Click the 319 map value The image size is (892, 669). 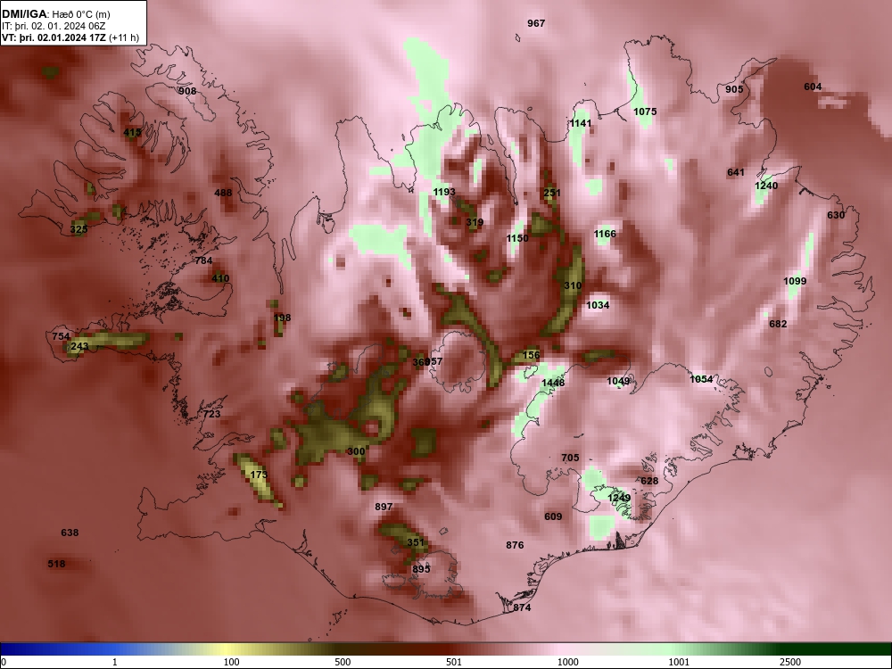click(x=475, y=222)
